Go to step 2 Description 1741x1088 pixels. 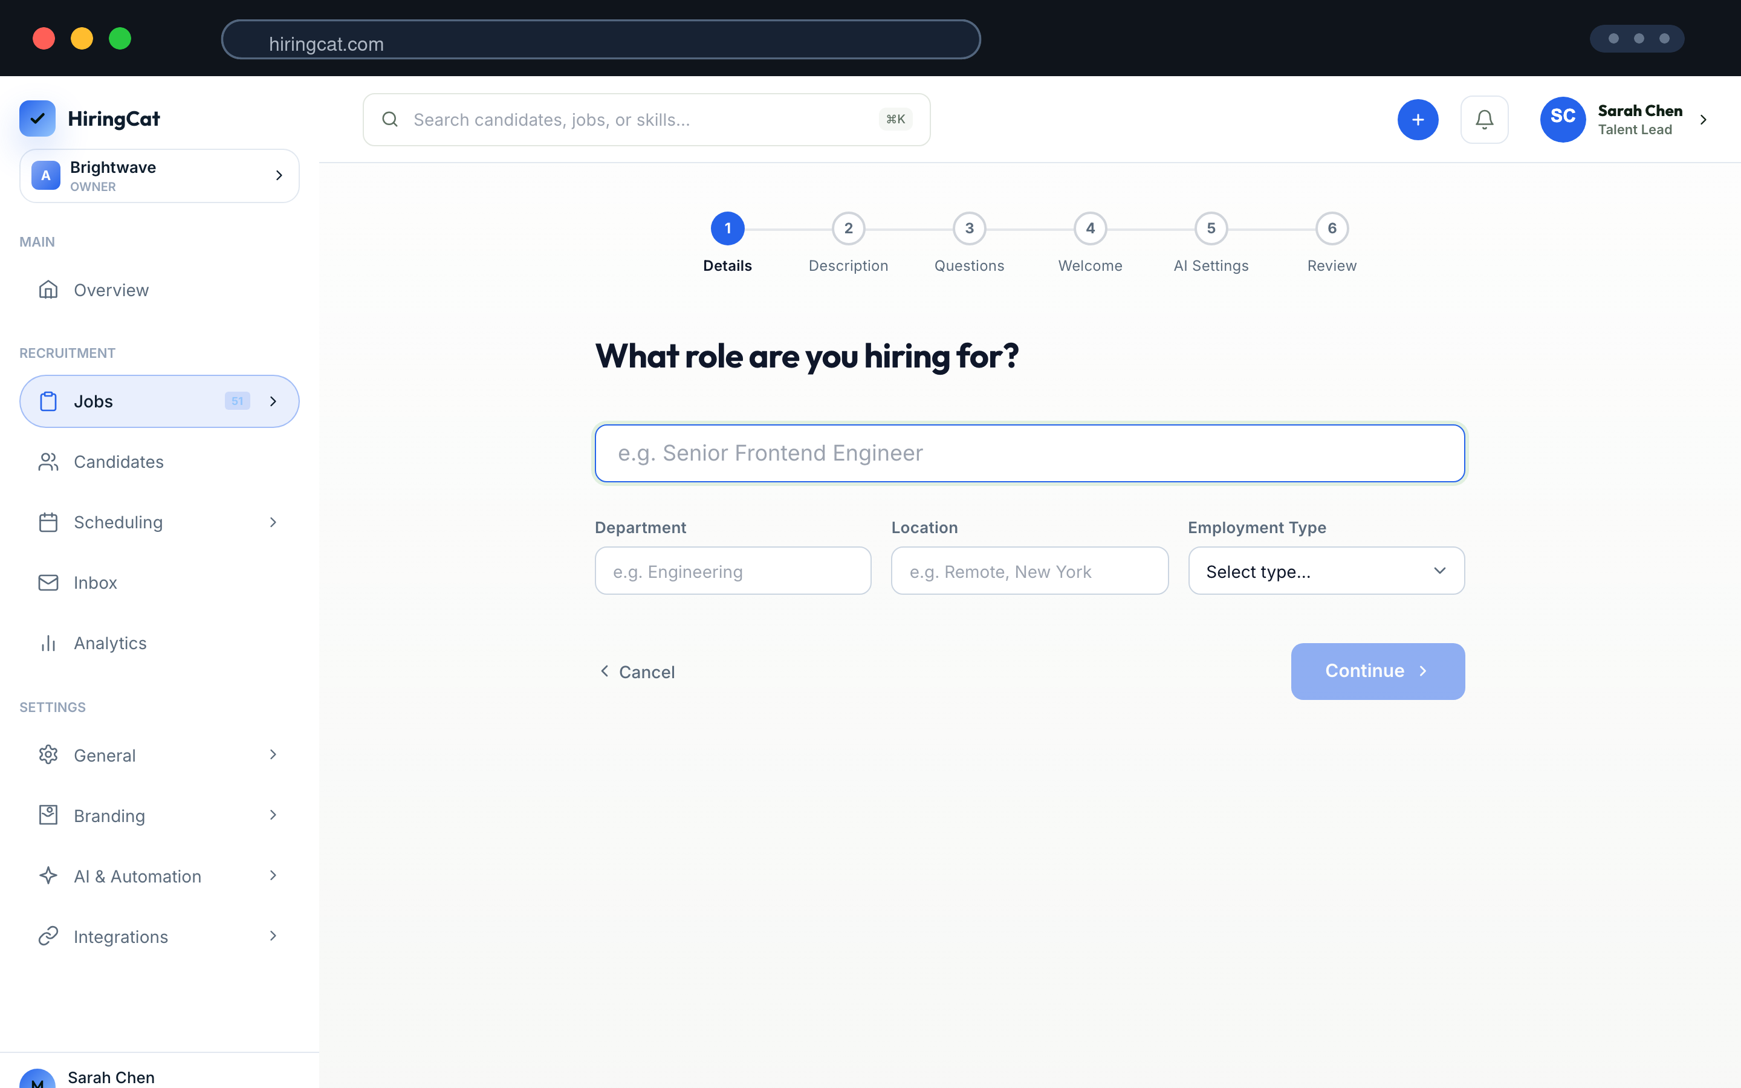coord(848,229)
